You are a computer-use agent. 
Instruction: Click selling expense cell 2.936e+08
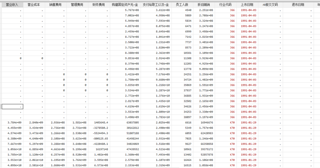coord(56,123)
